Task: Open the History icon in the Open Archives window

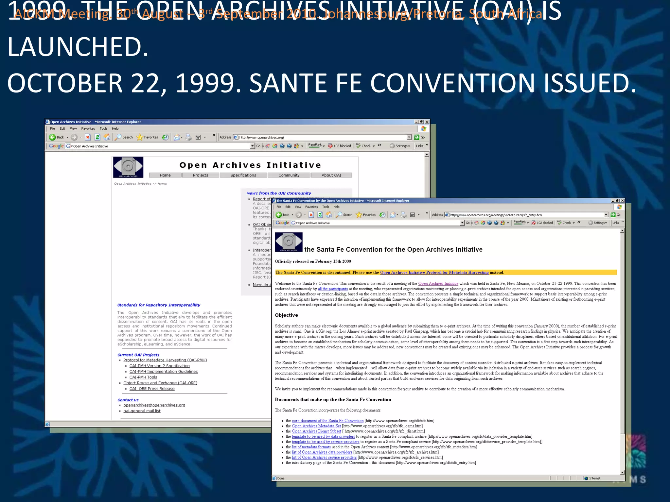Action: pyautogui.click(x=166, y=137)
